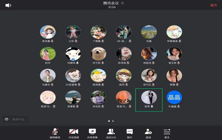222x140 pixels.
Task: Type in the 说点什么 message field
Action: click(19, 119)
